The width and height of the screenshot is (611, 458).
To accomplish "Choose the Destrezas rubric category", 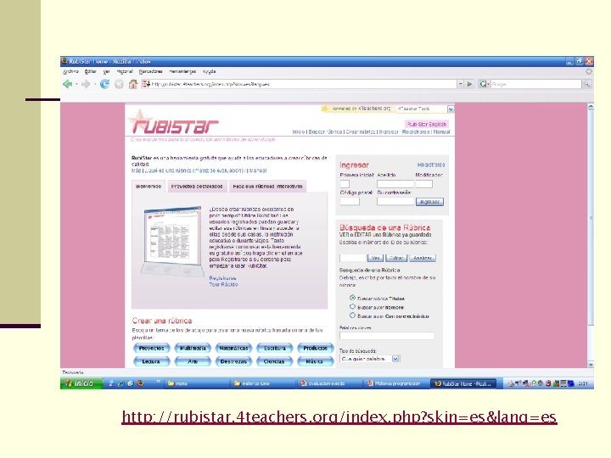I will point(233,361).
